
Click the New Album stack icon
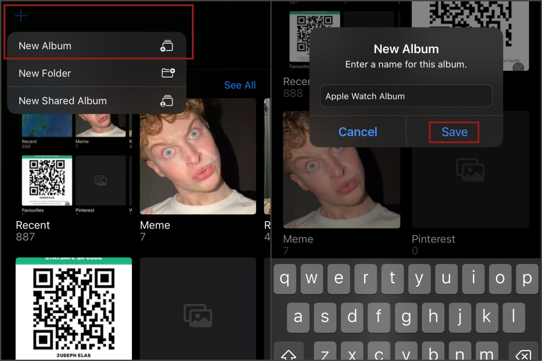click(167, 46)
